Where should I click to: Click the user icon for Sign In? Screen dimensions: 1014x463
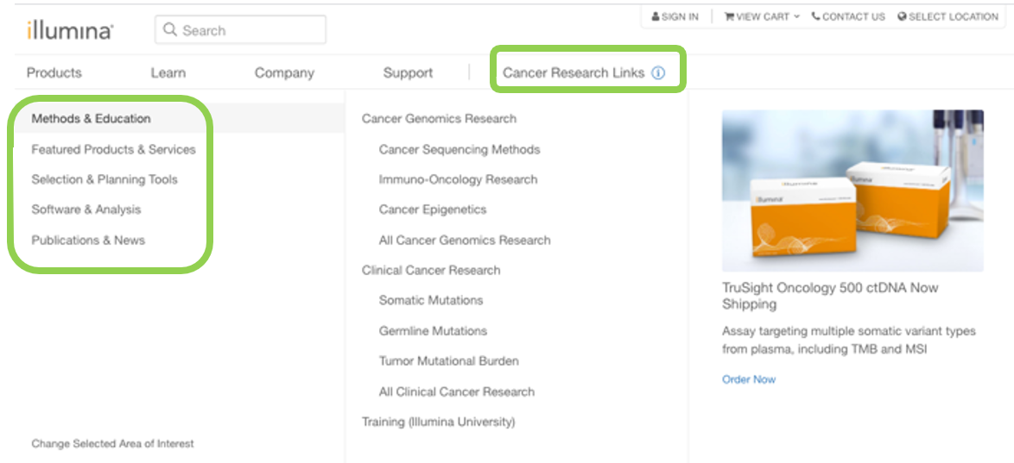656,16
